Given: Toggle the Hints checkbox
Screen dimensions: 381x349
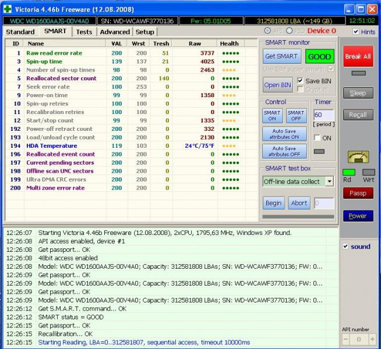Looking at the screenshot, I should point(356,31).
